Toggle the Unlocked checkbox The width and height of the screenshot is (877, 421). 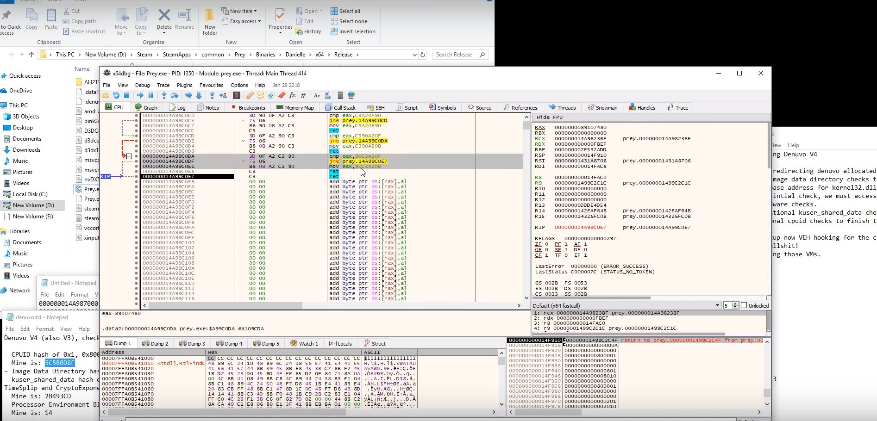coord(744,305)
